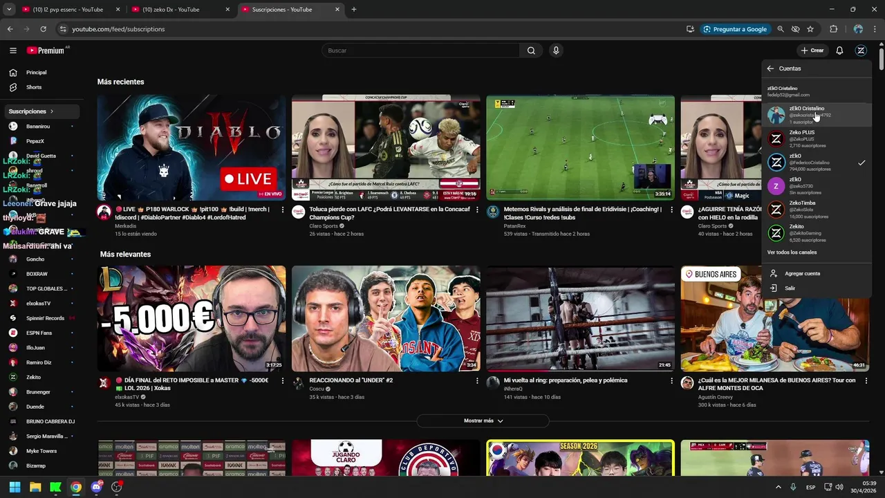
Task: Open Chrome extensions puzzle icon
Action: pos(833,29)
